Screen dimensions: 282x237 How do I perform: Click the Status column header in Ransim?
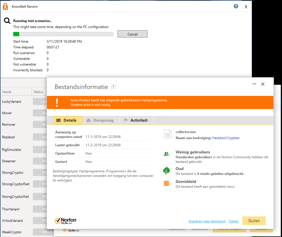coord(39,92)
